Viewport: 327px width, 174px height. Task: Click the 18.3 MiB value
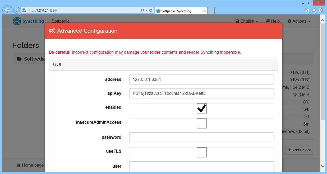point(301,95)
